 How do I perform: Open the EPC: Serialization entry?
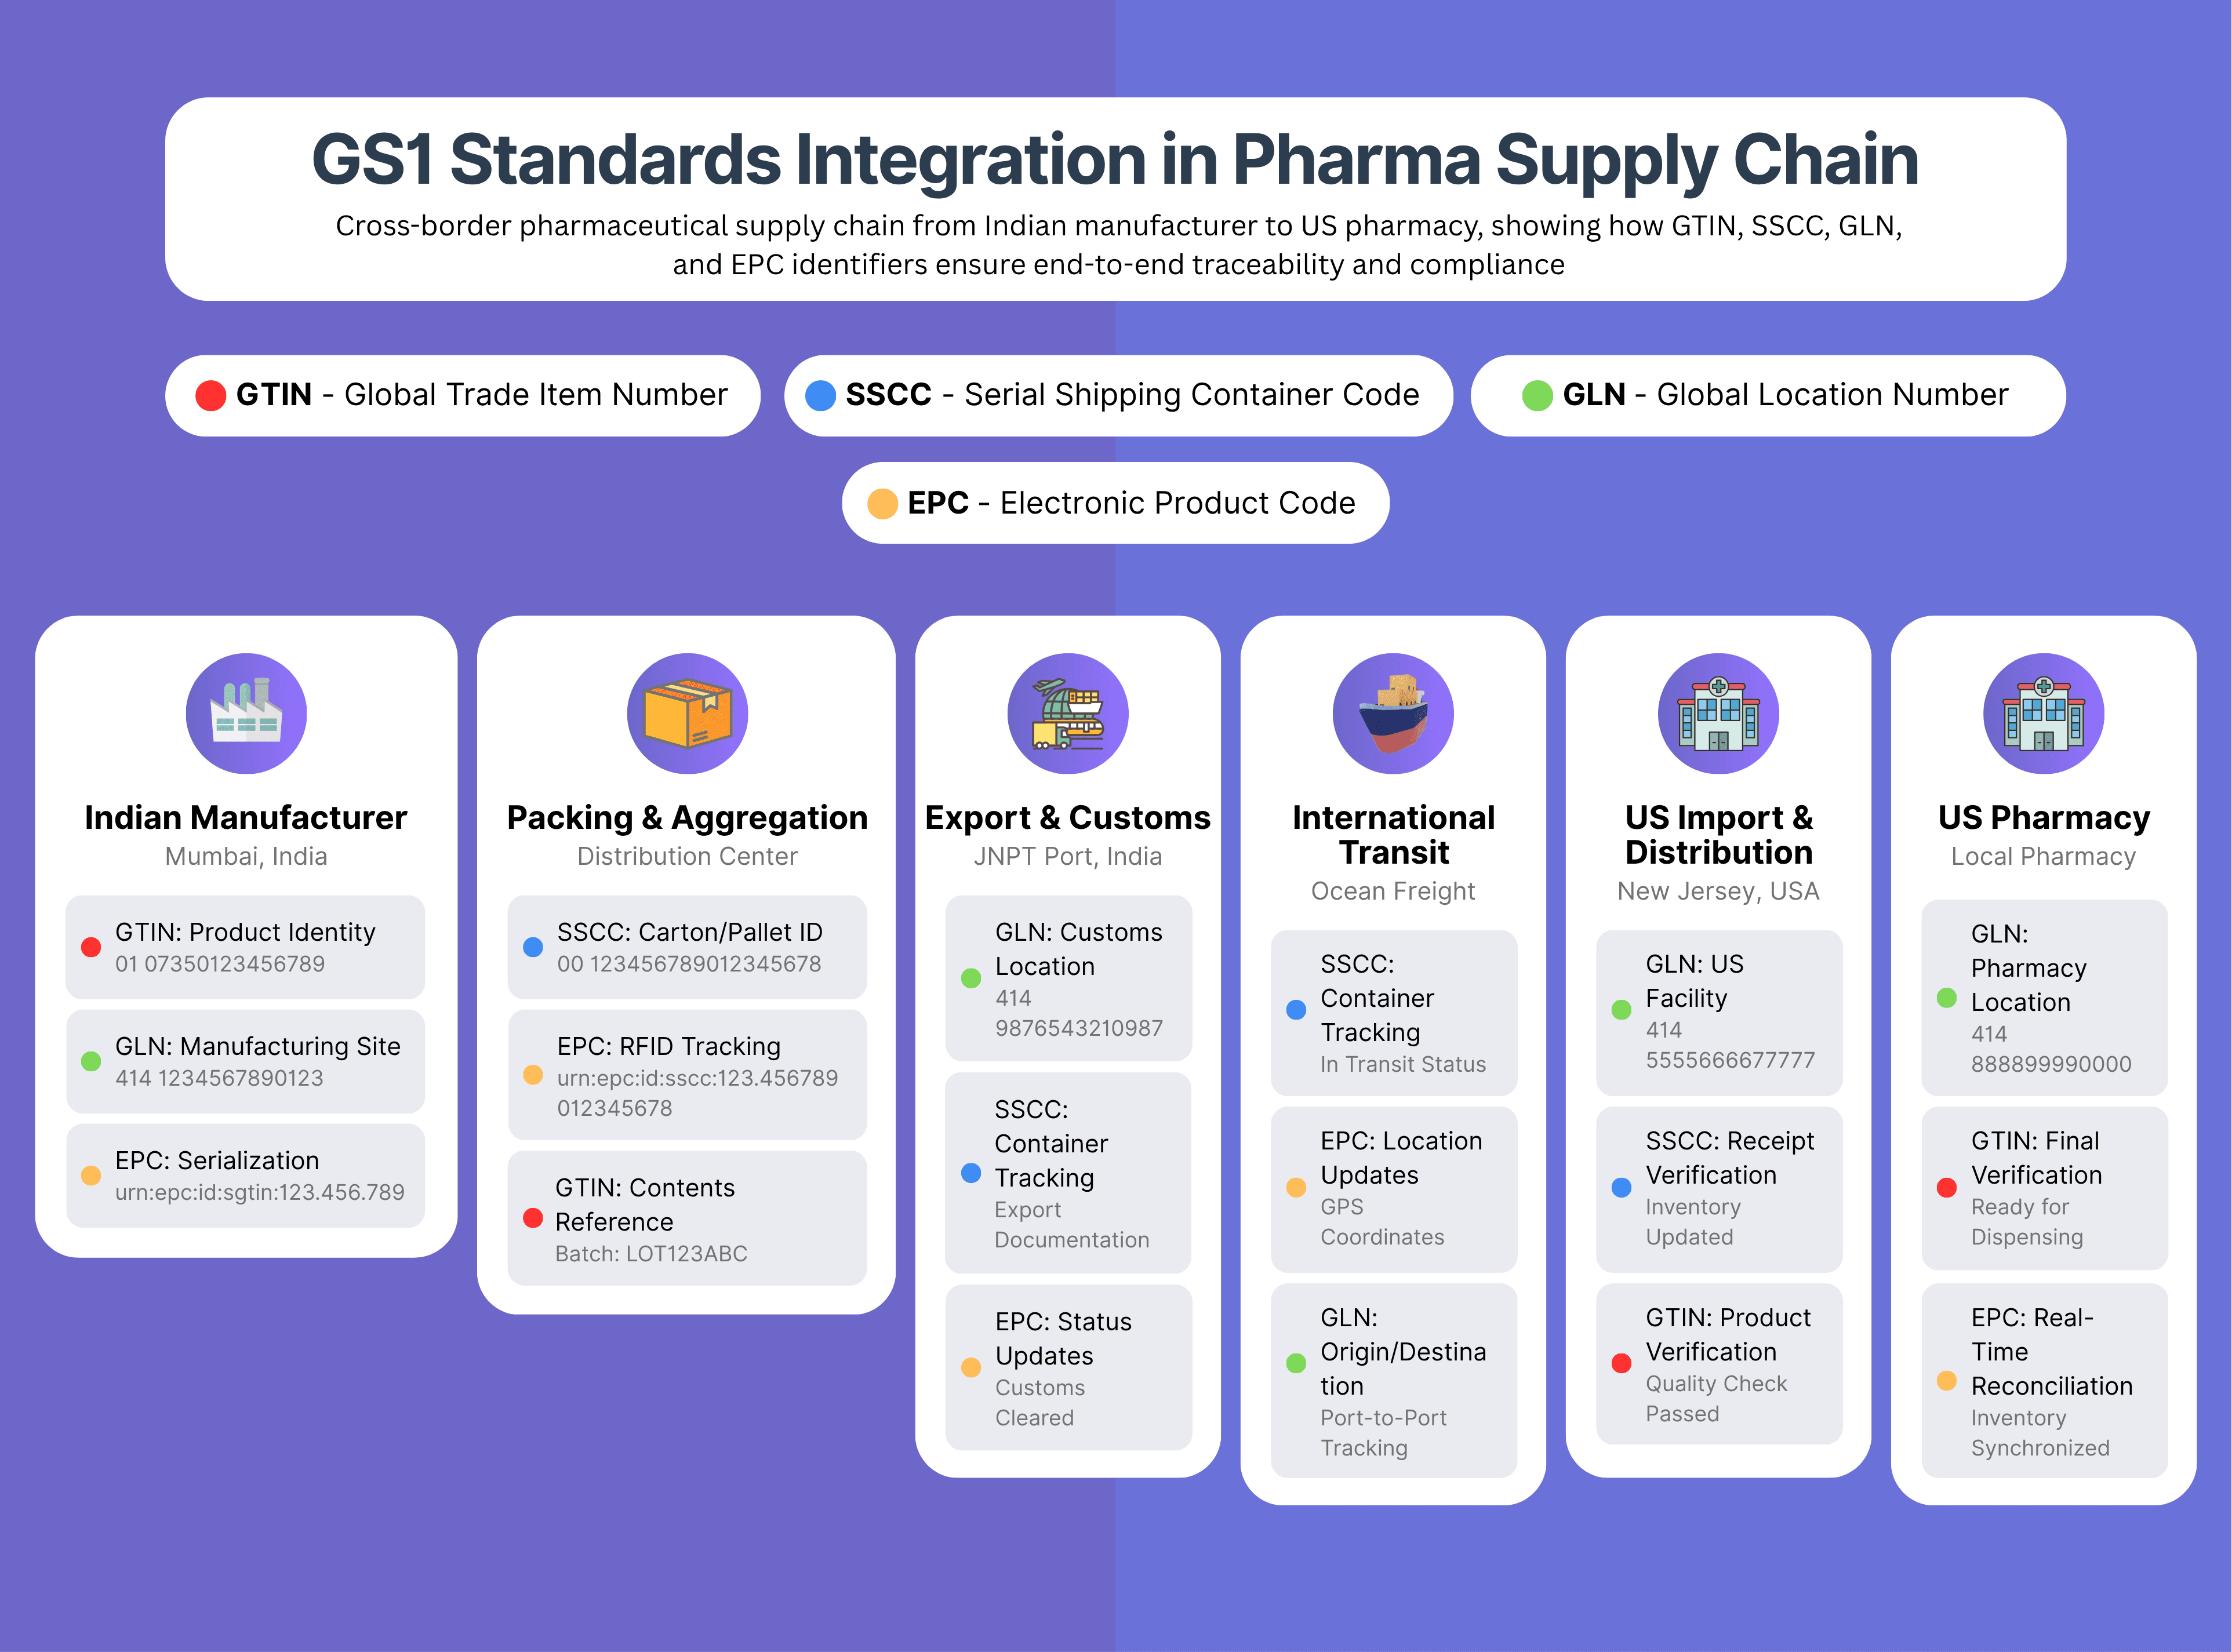245,1175
